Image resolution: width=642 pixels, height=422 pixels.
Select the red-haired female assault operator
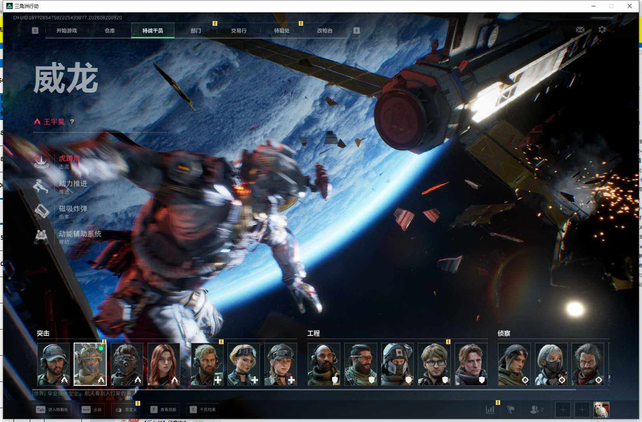164,364
